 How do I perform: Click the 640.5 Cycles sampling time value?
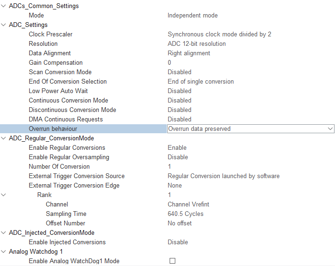point(185,214)
